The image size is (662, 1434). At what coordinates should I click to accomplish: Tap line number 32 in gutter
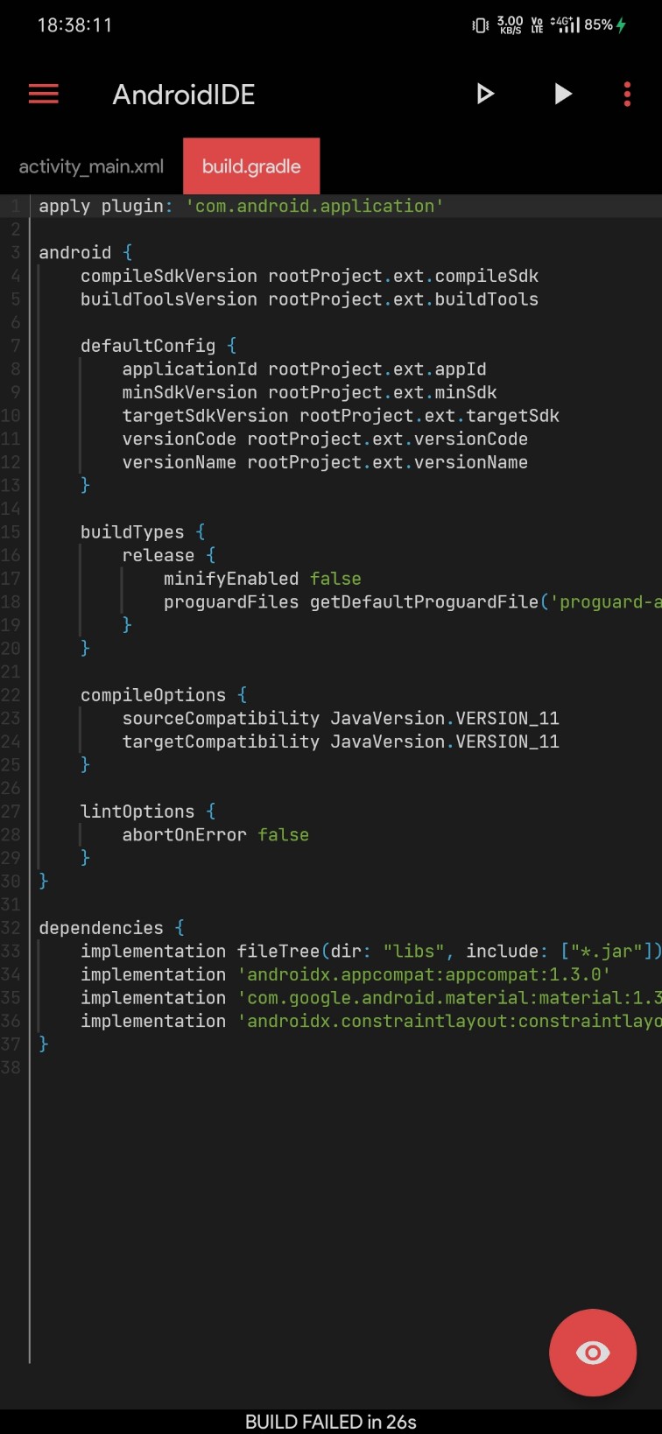click(11, 928)
